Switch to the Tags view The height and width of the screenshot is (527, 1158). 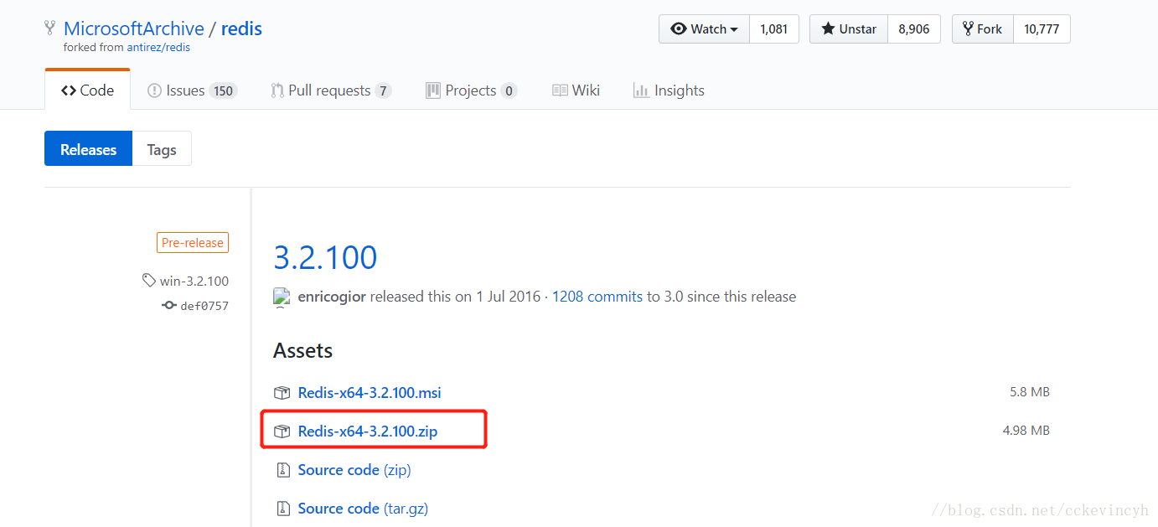click(162, 149)
